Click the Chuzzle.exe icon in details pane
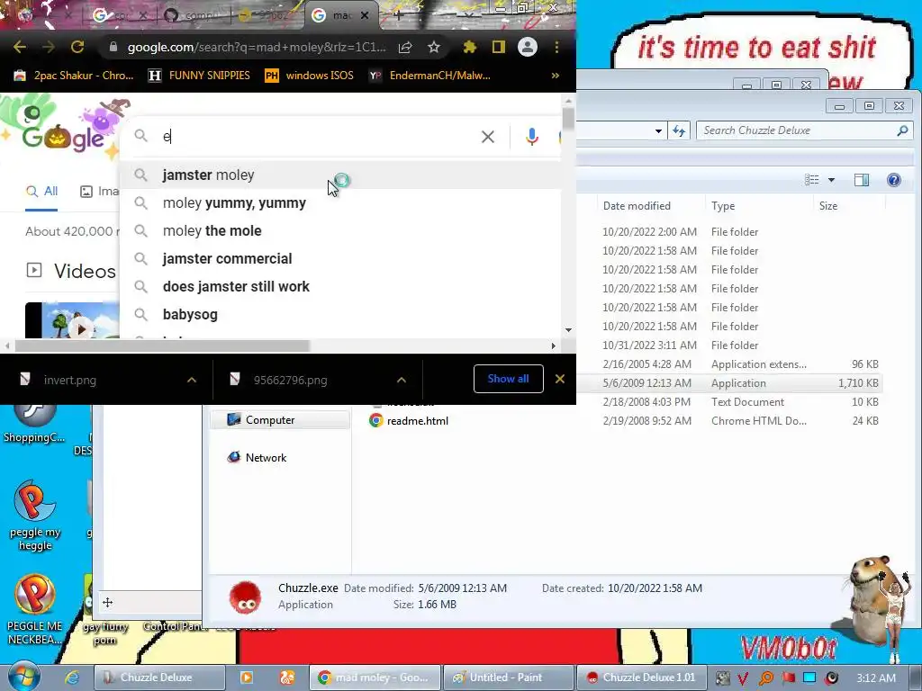This screenshot has width=922, height=691. pyautogui.click(x=245, y=597)
